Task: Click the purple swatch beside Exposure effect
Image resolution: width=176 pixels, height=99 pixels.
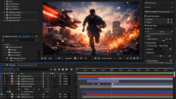Action: (168, 19)
